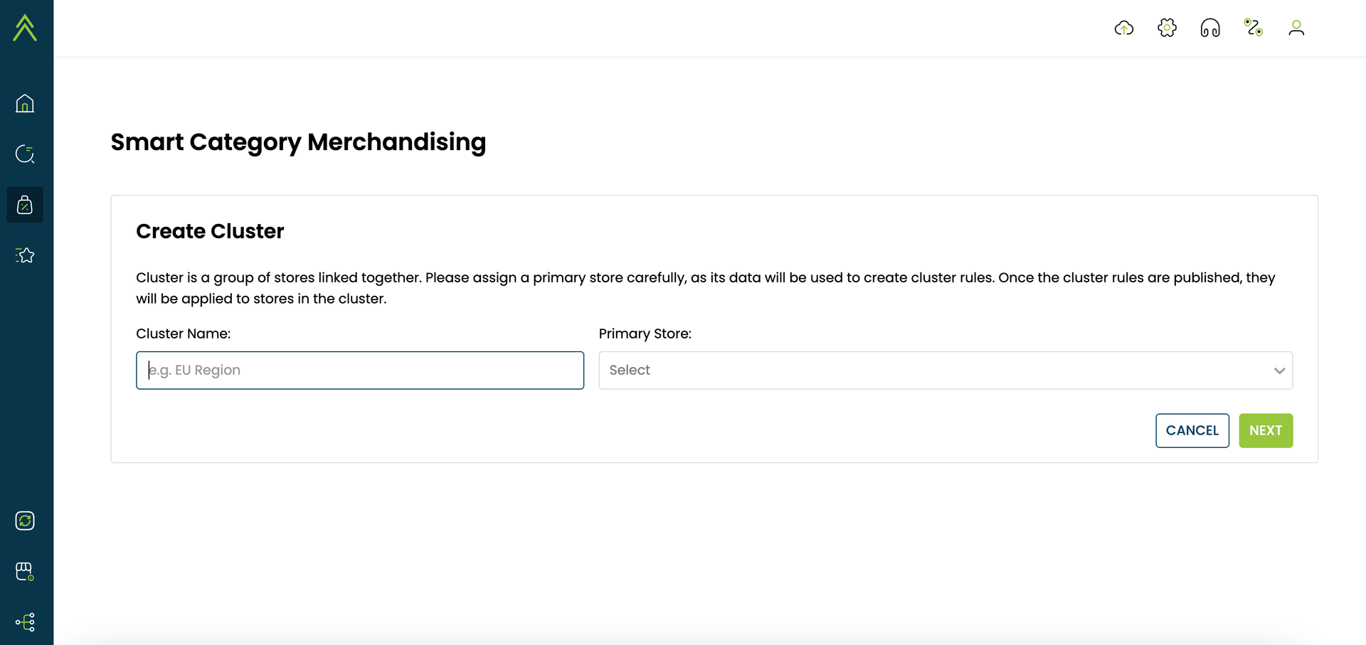Go to Home from the sidebar
This screenshot has width=1366, height=645.
point(25,104)
